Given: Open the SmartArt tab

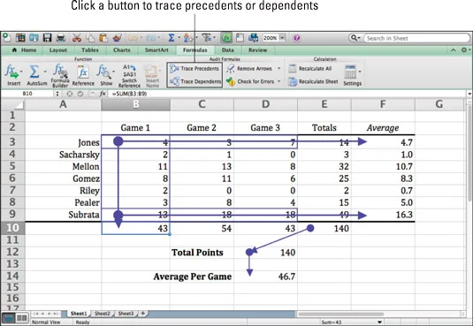Looking at the screenshot, I should click(156, 50).
